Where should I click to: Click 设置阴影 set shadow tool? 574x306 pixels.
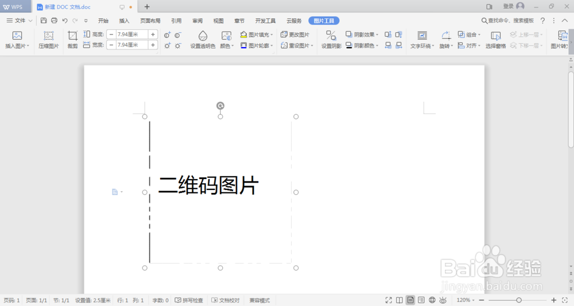[x=331, y=40]
